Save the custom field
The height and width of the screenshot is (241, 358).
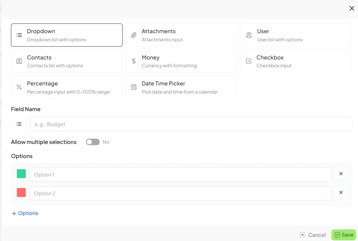(x=344, y=234)
